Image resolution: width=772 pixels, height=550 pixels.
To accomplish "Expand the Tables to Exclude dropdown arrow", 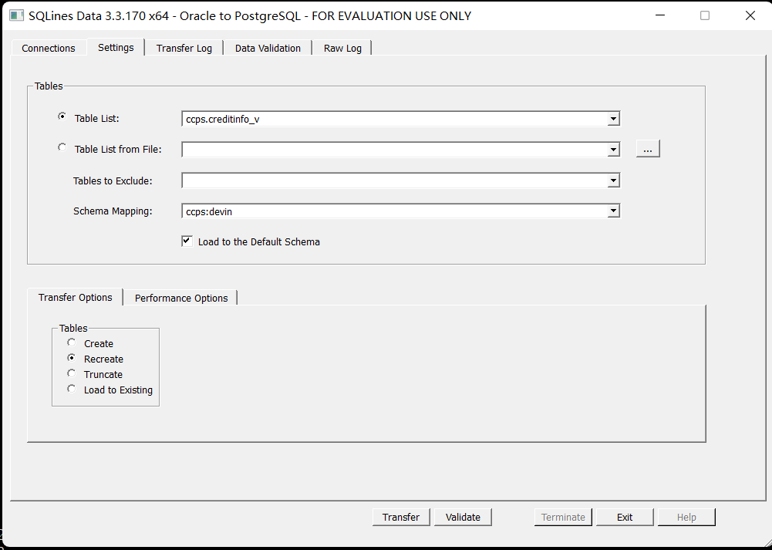I will coord(613,181).
